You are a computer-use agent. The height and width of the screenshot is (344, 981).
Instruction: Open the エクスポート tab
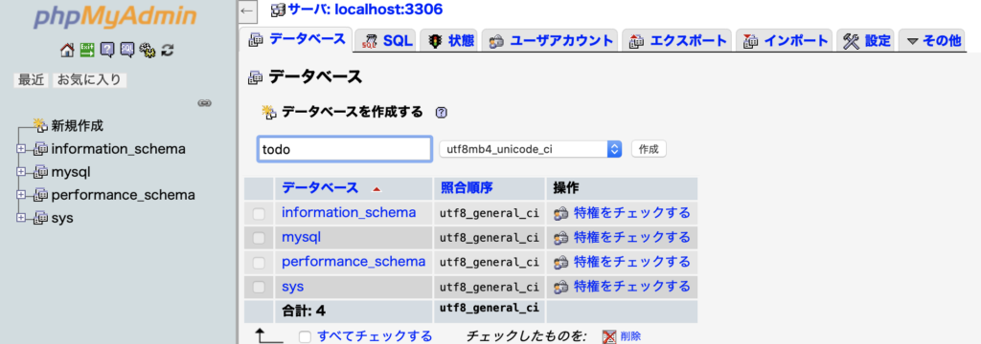(677, 41)
